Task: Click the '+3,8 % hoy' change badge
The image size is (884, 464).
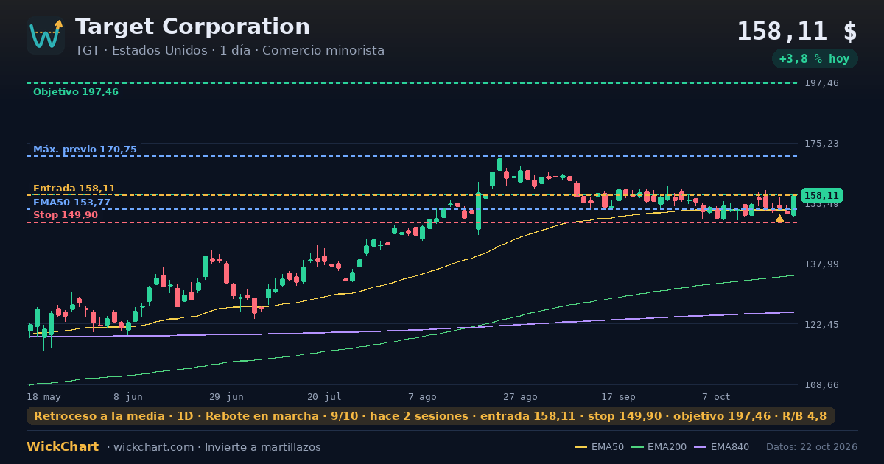Action: tap(815, 59)
